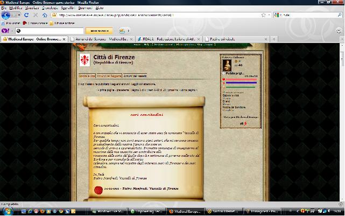Click the Yahoo toolbar logo icon
Viewport: 345px width, 216px height.
[x=6, y=31]
